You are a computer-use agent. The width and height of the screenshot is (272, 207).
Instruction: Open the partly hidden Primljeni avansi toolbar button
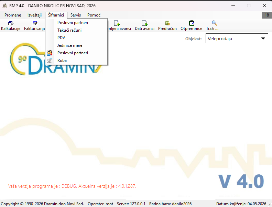[x=119, y=26]
